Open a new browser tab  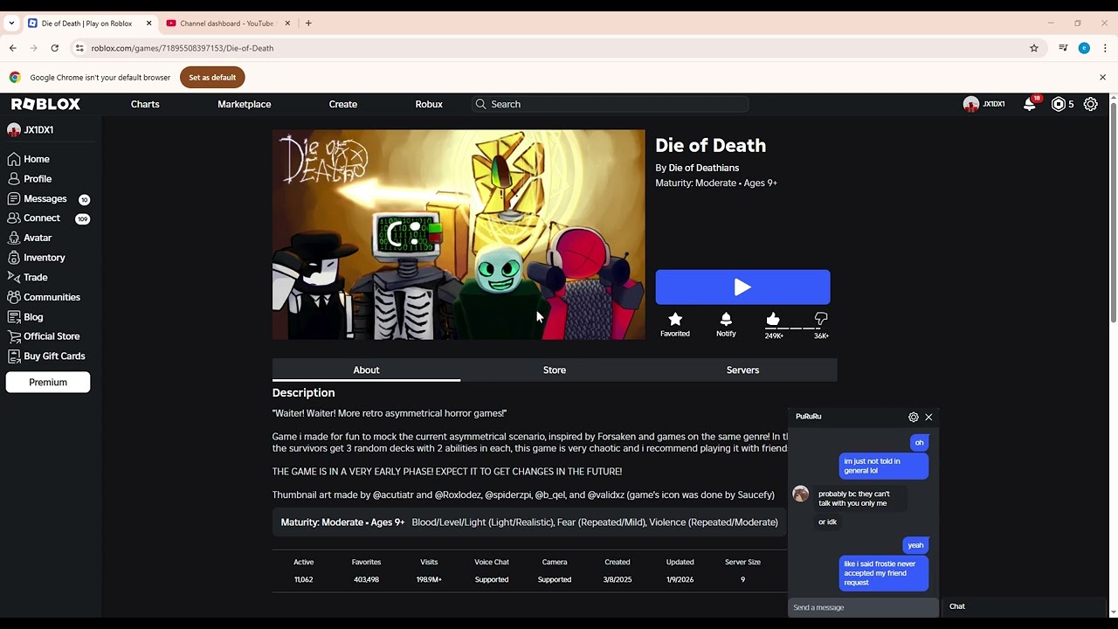tap(308, 24)
